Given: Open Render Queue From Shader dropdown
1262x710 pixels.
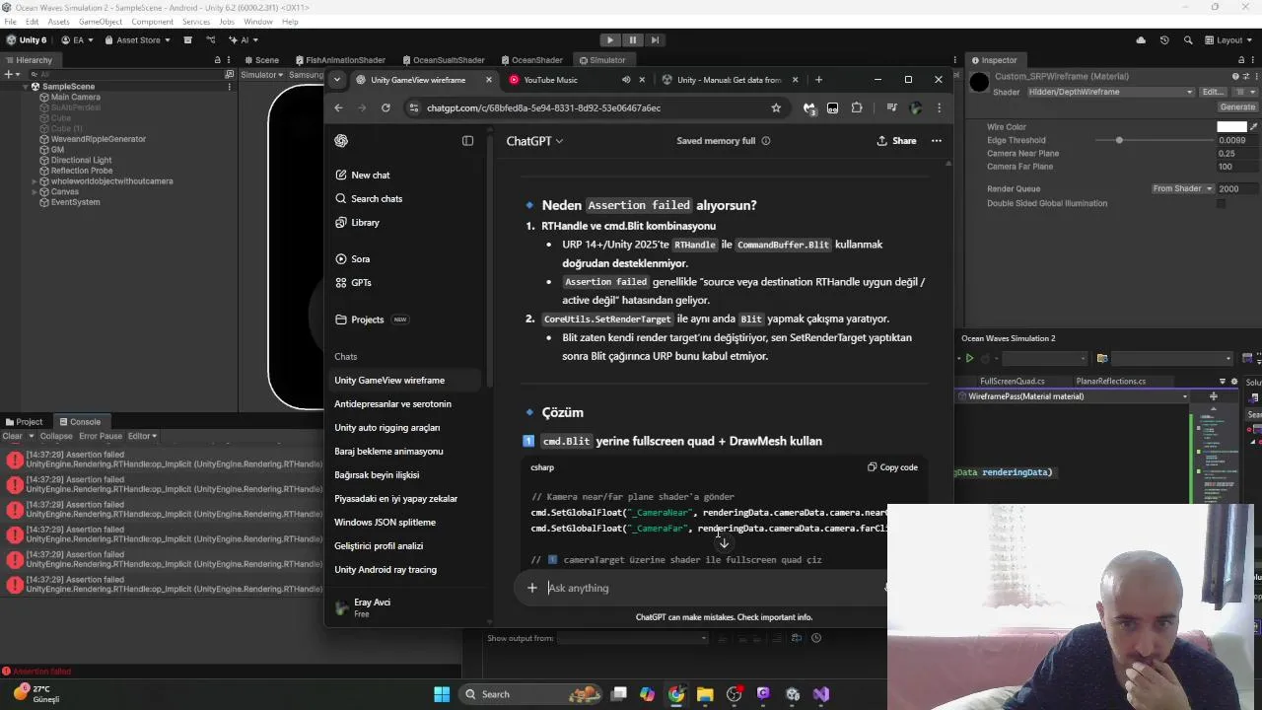Looking at the screenshot, I should [1182, 188].
